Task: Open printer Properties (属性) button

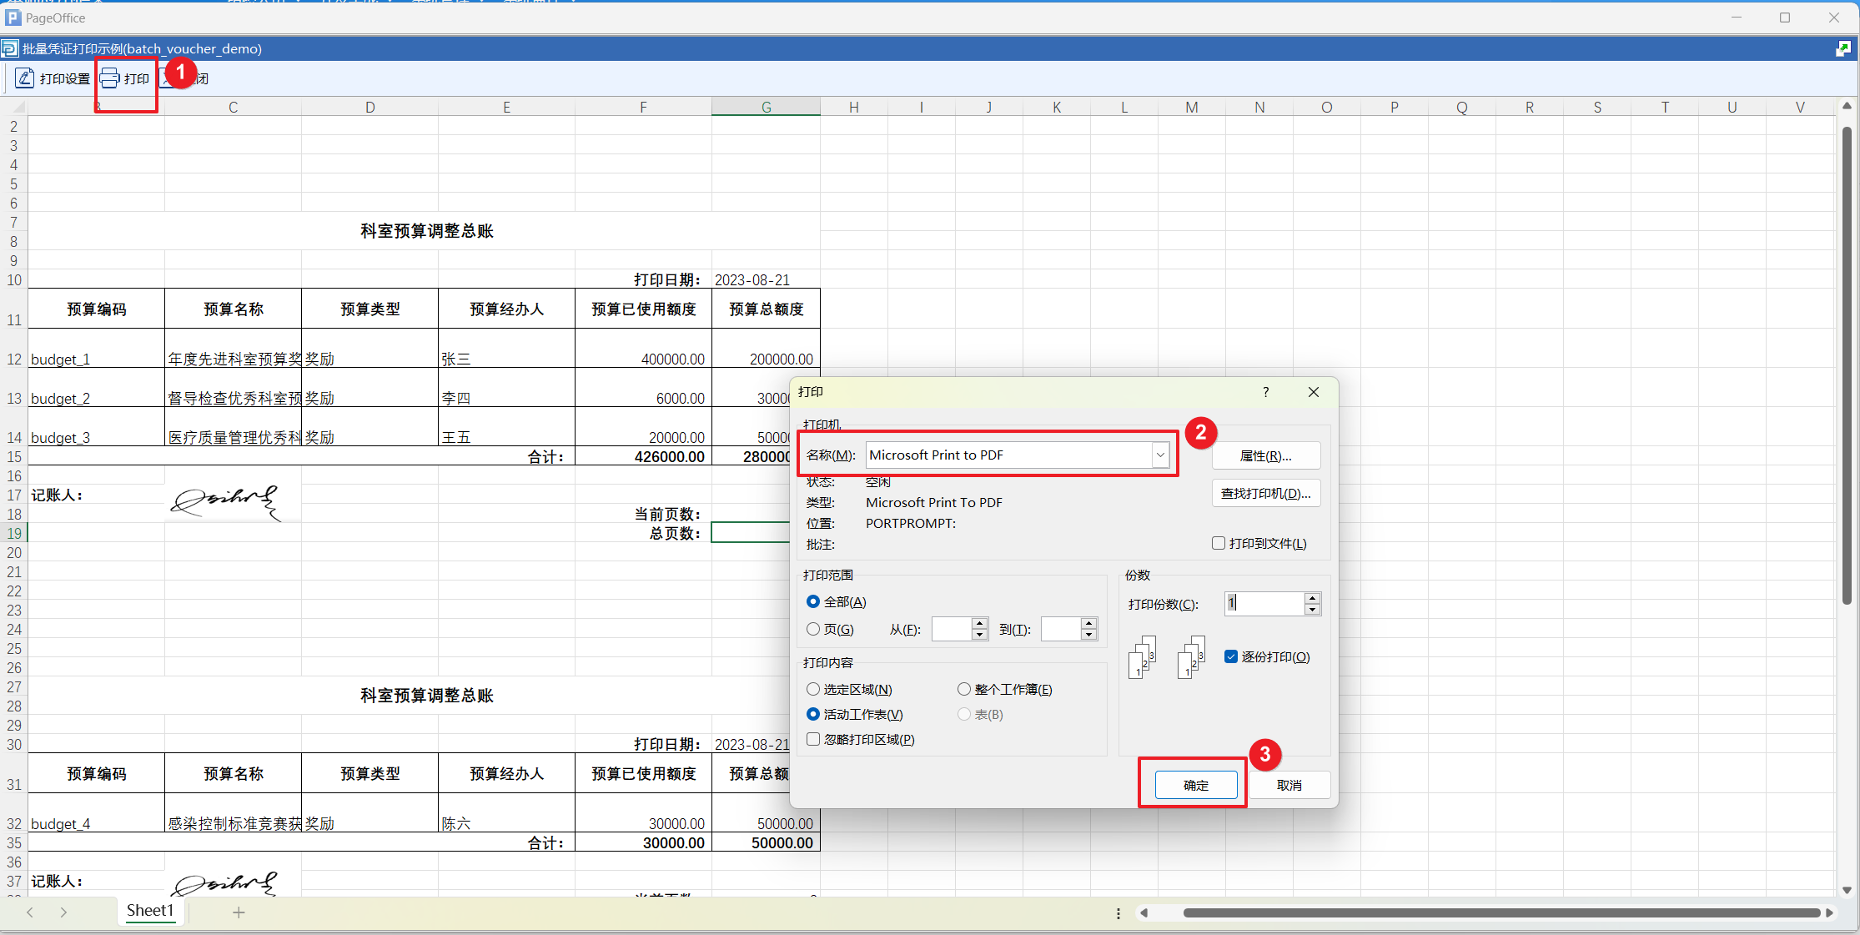Action: point(1265,456)
